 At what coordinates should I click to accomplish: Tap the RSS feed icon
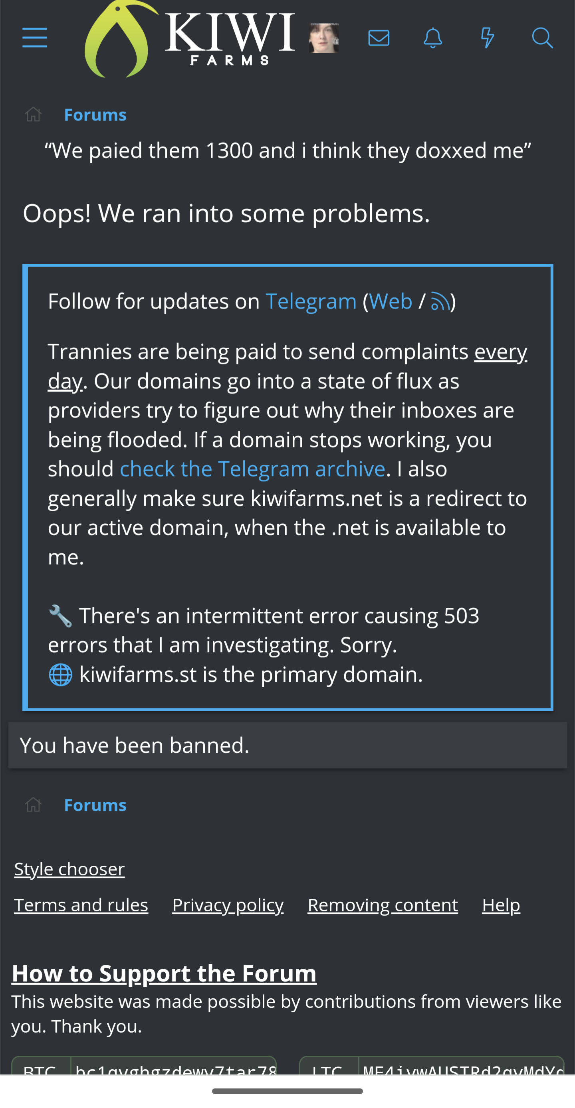pos(440,301)
